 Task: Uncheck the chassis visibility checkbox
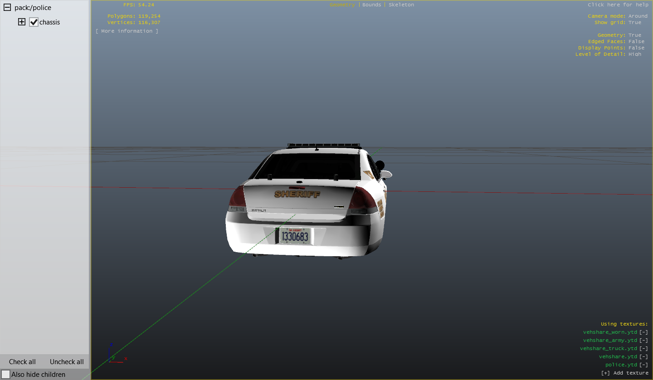point(34,22)
